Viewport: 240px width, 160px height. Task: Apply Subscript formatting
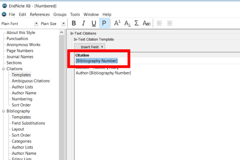coord(127,24)
